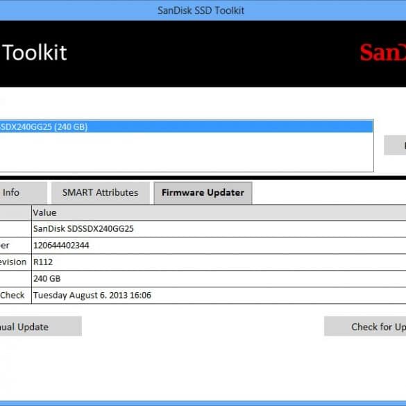The width and height of the screenshot is (406, 406).
Task: Click the red SanDisk logo
Action: pyautogui.click(x=383, y=53)
